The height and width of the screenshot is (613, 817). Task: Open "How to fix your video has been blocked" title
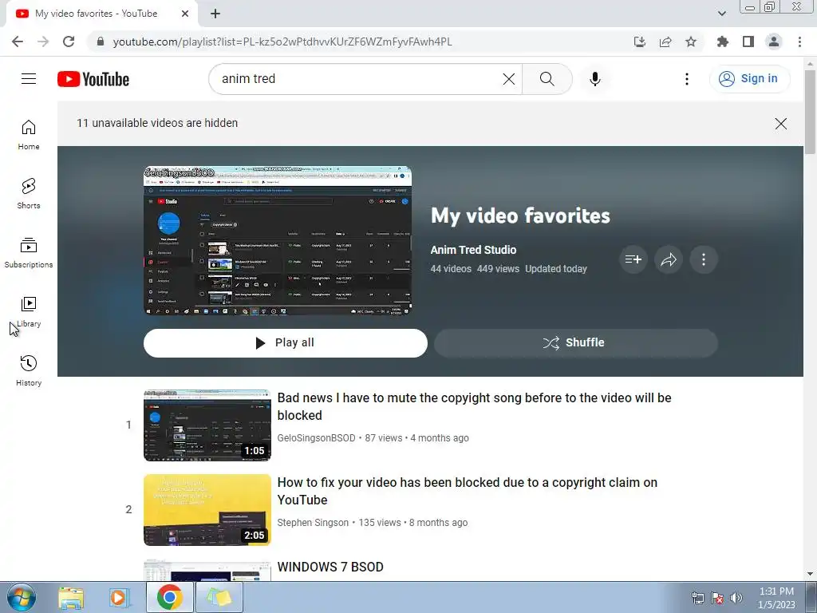(x=468, y=491)
